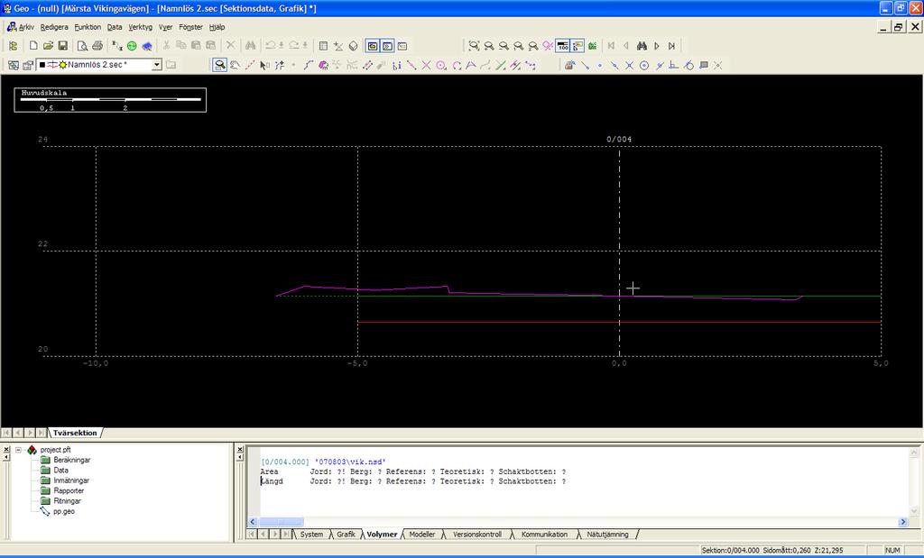
Task: Jump to the last section with the skip-forward arrow
Action: 671,46
